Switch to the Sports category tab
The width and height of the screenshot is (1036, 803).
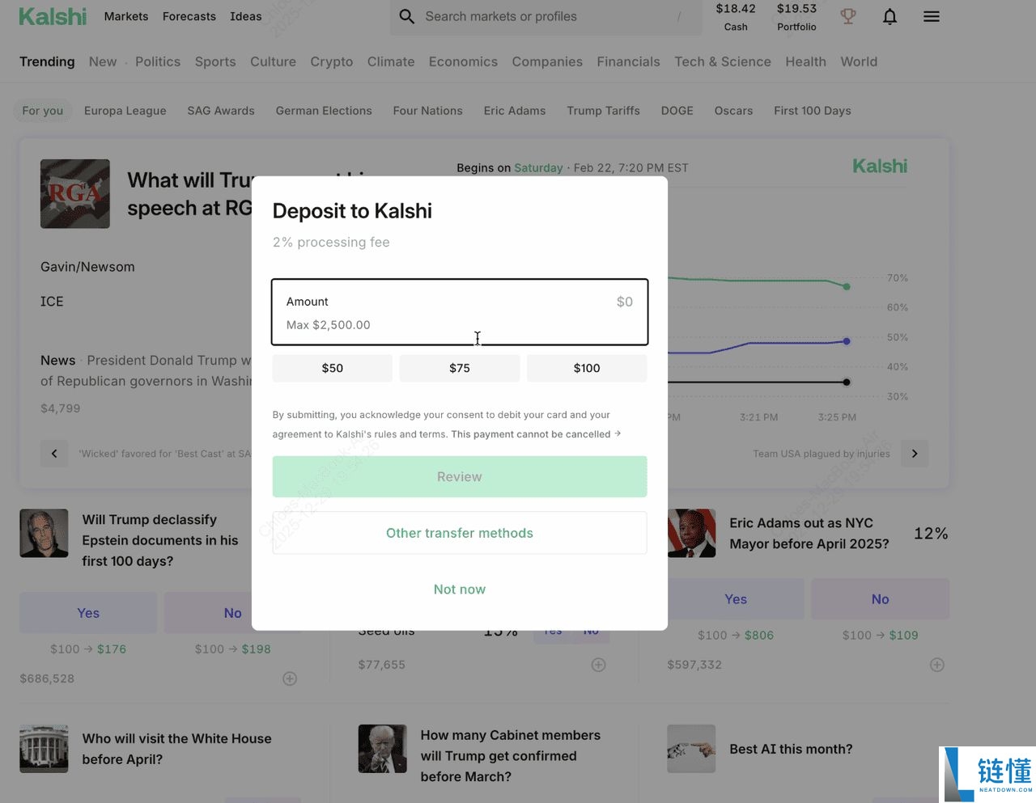[x=215, y=61]
